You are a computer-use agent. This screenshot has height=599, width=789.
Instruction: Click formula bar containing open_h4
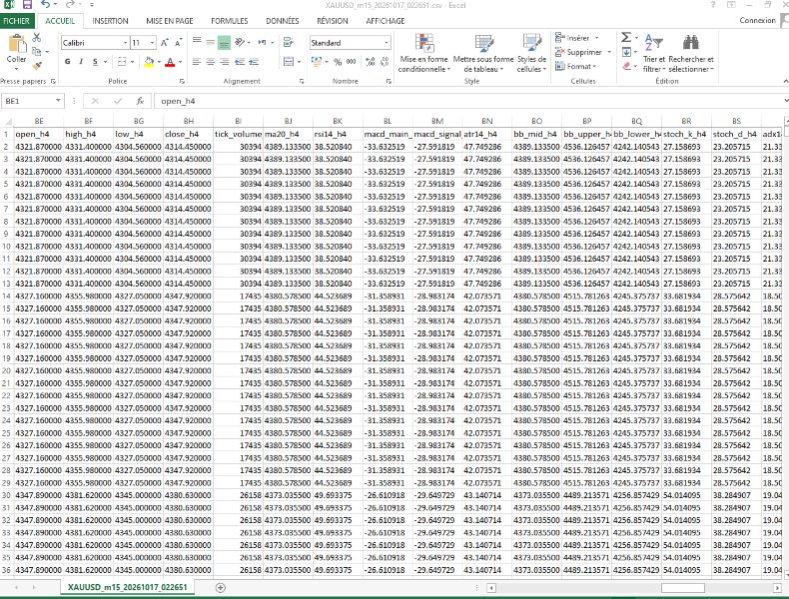coord(468,101)
